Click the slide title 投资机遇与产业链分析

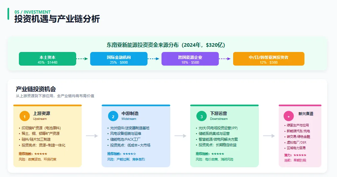coord(57,19)
